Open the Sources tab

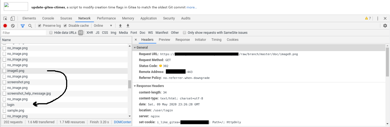click(66, 18)
